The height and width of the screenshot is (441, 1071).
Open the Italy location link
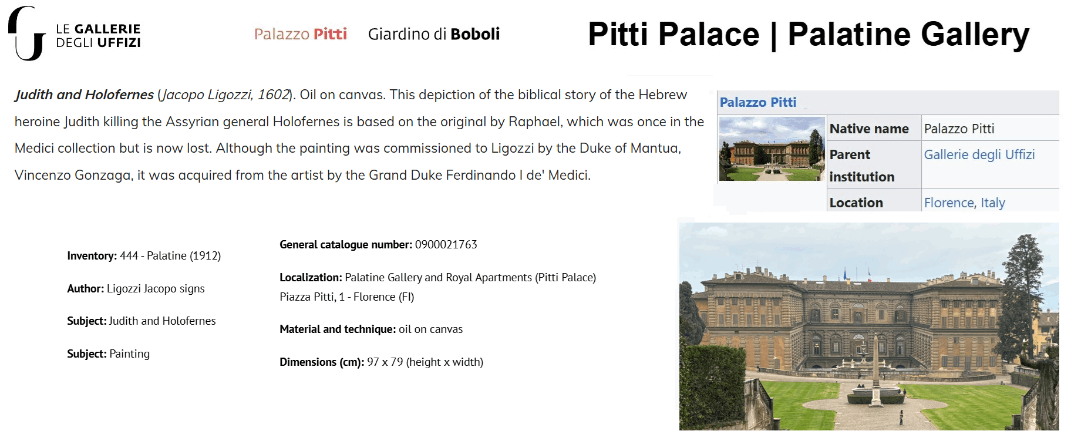point(993,203)
